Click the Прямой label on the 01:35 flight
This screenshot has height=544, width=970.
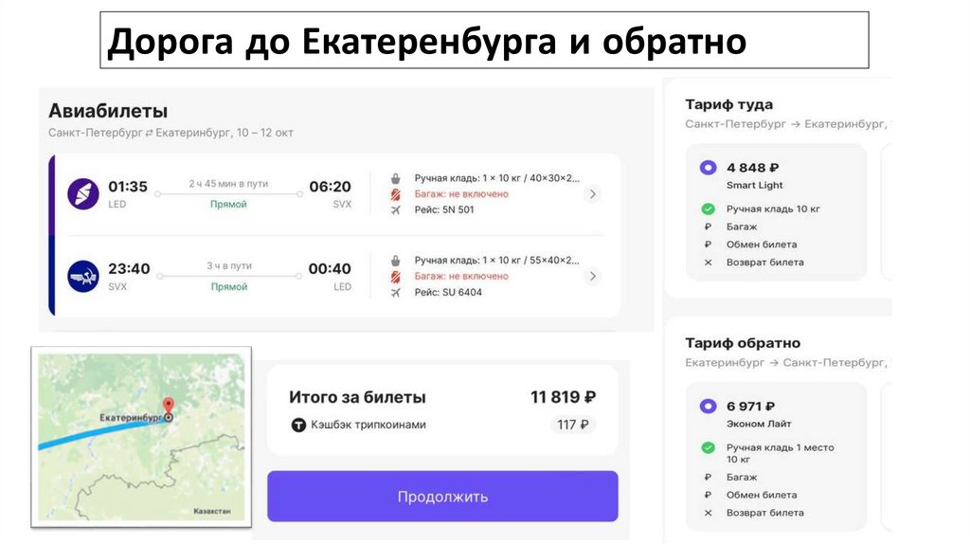point(228,204)
